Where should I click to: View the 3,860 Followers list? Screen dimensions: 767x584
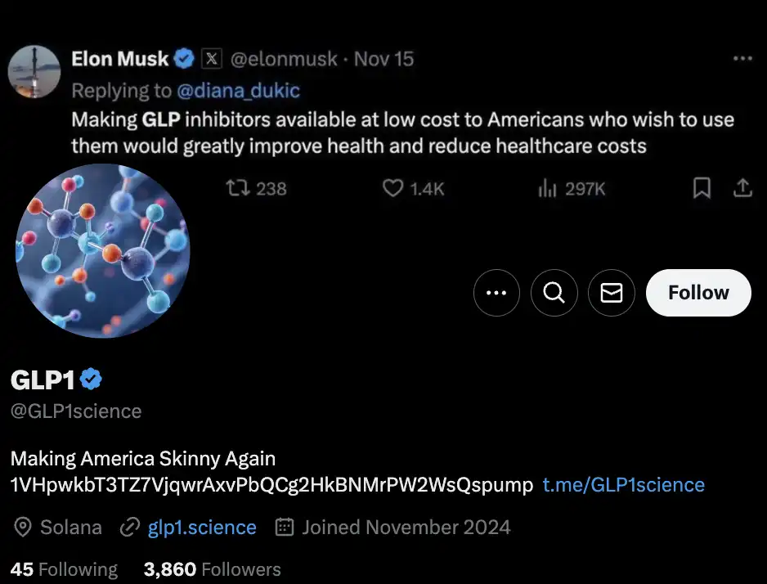212,569
